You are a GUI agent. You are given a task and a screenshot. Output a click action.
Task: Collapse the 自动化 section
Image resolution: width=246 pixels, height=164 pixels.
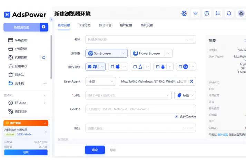pyautogui.click(x=45, y=95)
